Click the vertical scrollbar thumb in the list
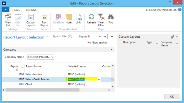 (x=113, y=79)
